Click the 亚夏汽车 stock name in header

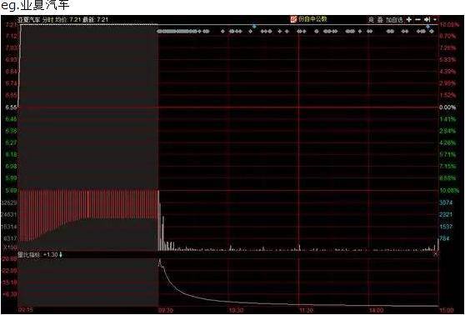click(x=29, y=20)
